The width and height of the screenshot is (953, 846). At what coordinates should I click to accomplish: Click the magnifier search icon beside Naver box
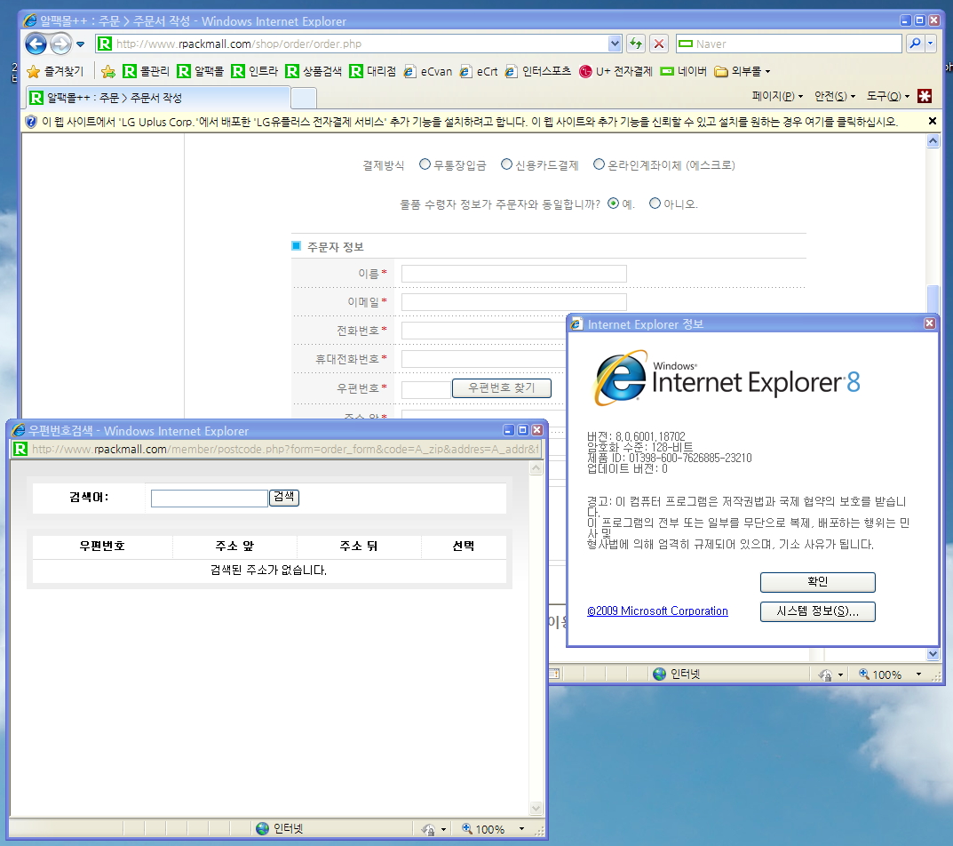913,44
